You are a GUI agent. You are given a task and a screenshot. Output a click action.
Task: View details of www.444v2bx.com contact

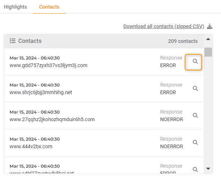pos(195,142)
